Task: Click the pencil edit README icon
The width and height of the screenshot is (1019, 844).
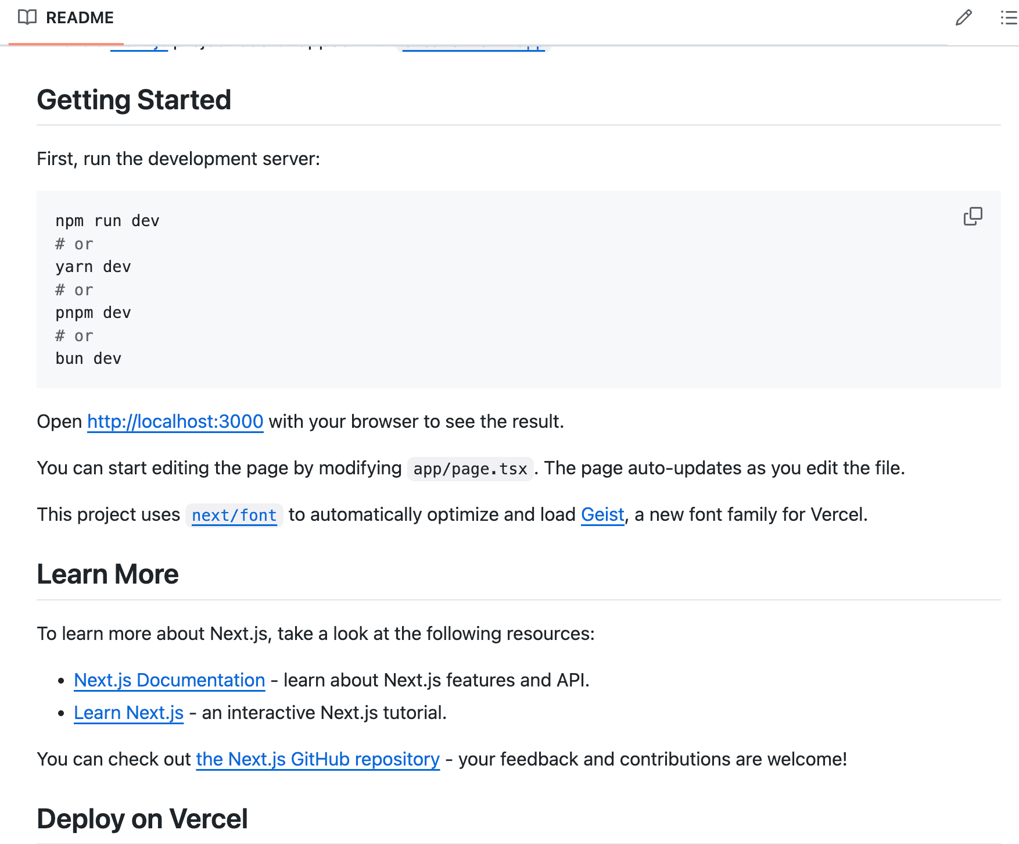Action: pyautogui.click(x=963, y=17)
